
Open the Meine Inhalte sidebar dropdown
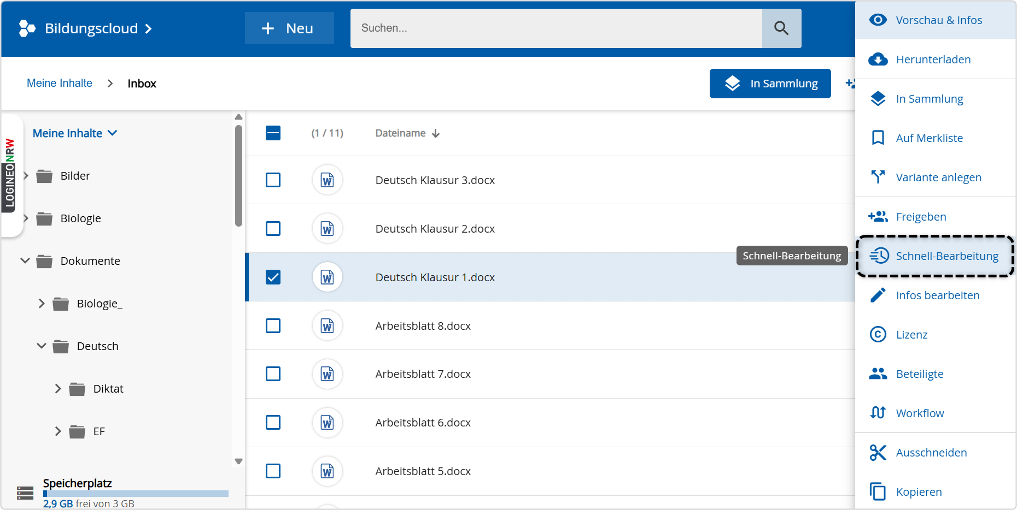click(75, 133)
